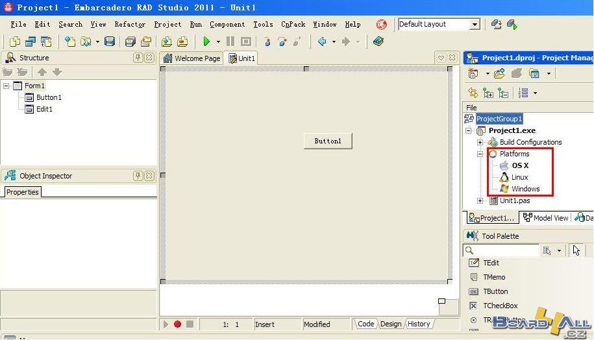The image size is (594, 340).
Task: Open the Refactor menu
Action: tap(130, 25)
